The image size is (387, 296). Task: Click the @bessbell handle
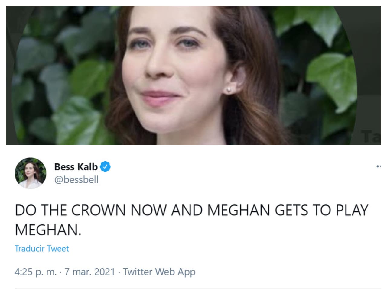coord(77,180)
